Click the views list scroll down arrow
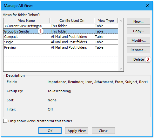 pos(121,69)
